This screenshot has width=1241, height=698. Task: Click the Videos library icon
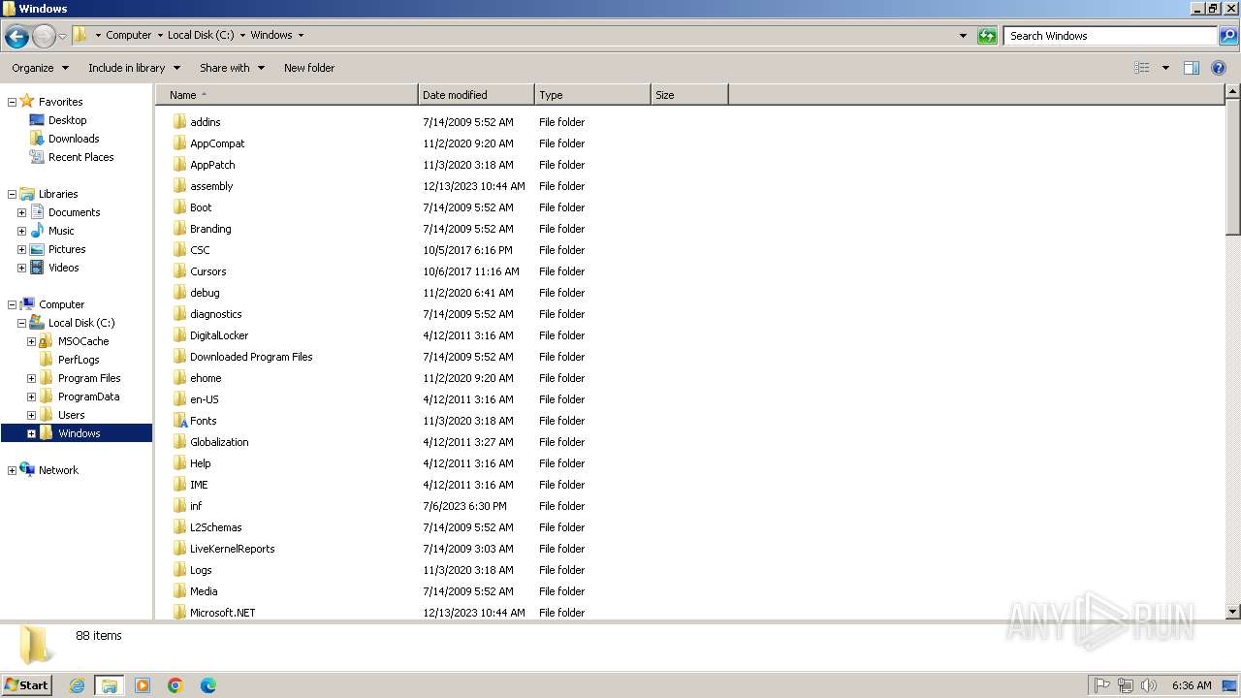tap(37, 268)
